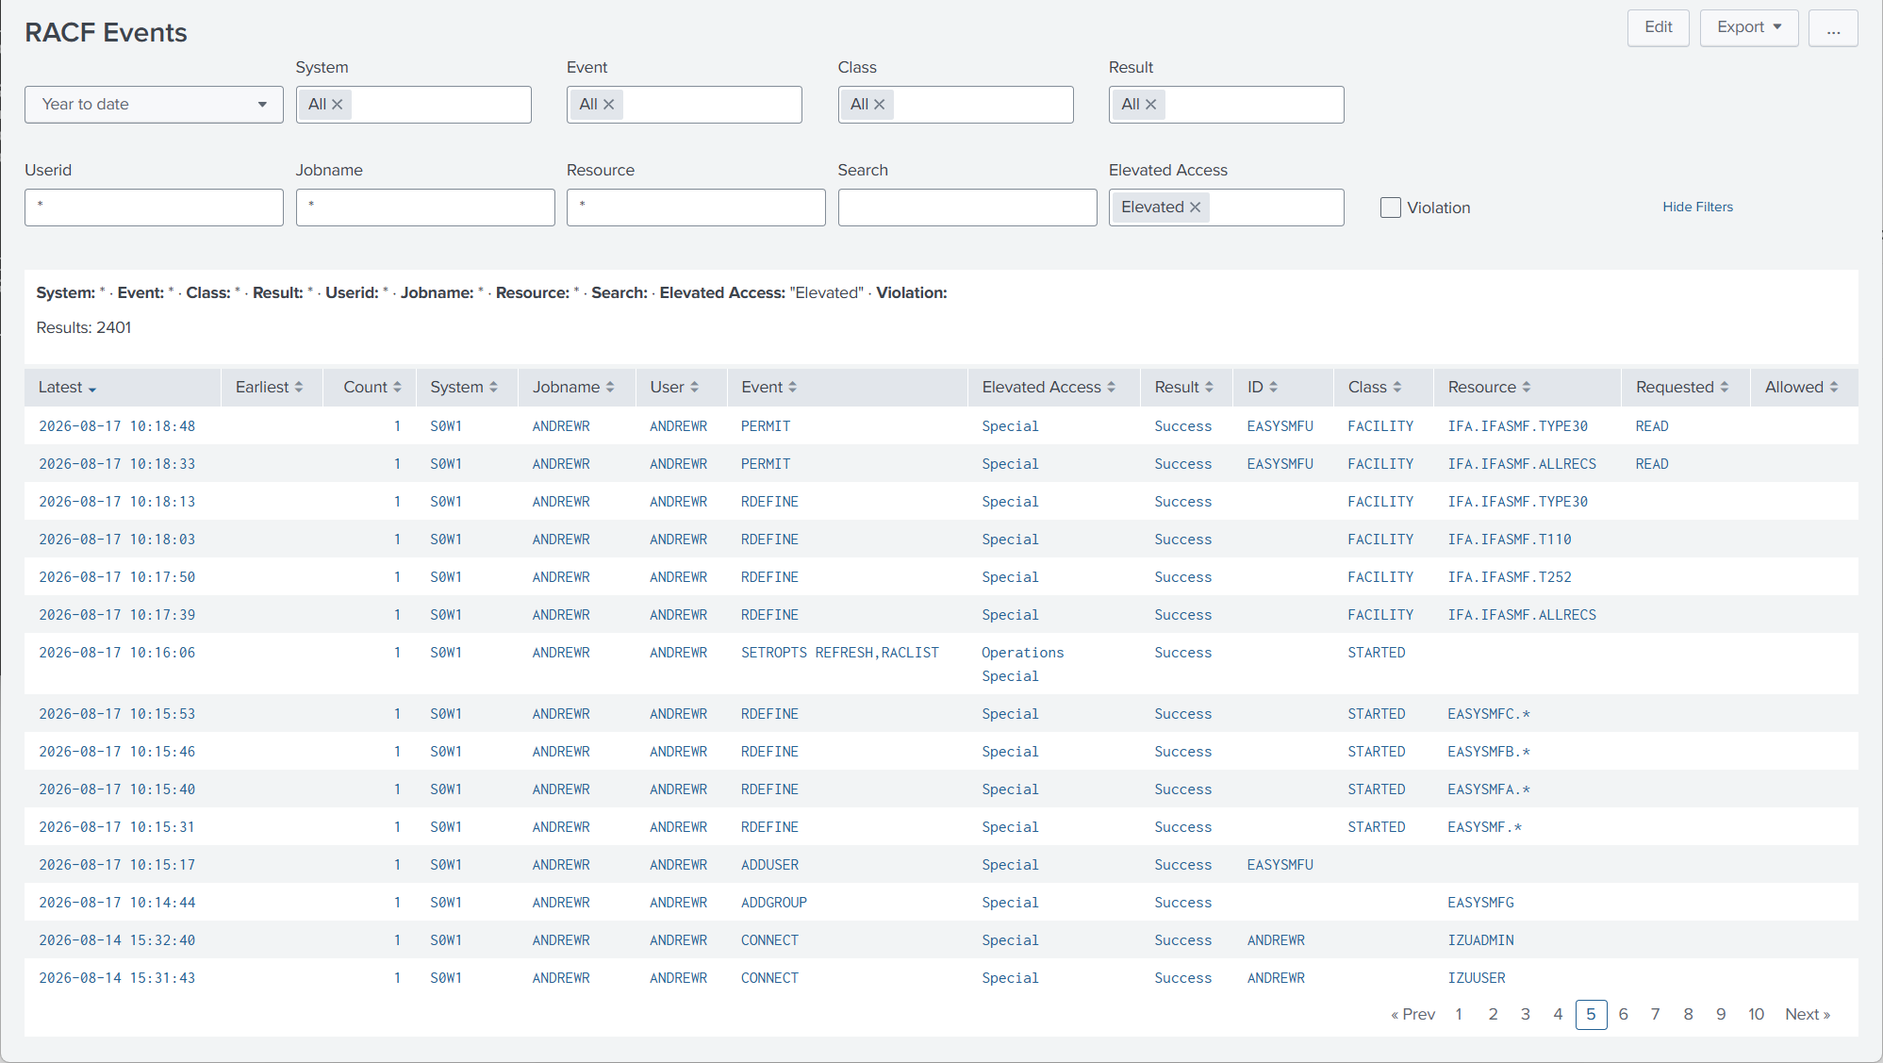Jump to results page 6
The width and height of the screenshot is (1883, 1063).
pyautogui.click(x=1623, y=1014)
